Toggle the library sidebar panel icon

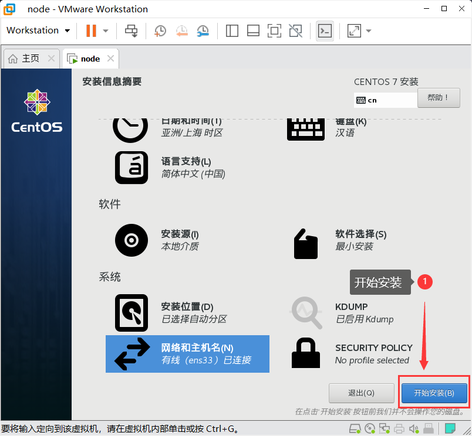click(232, 30)
